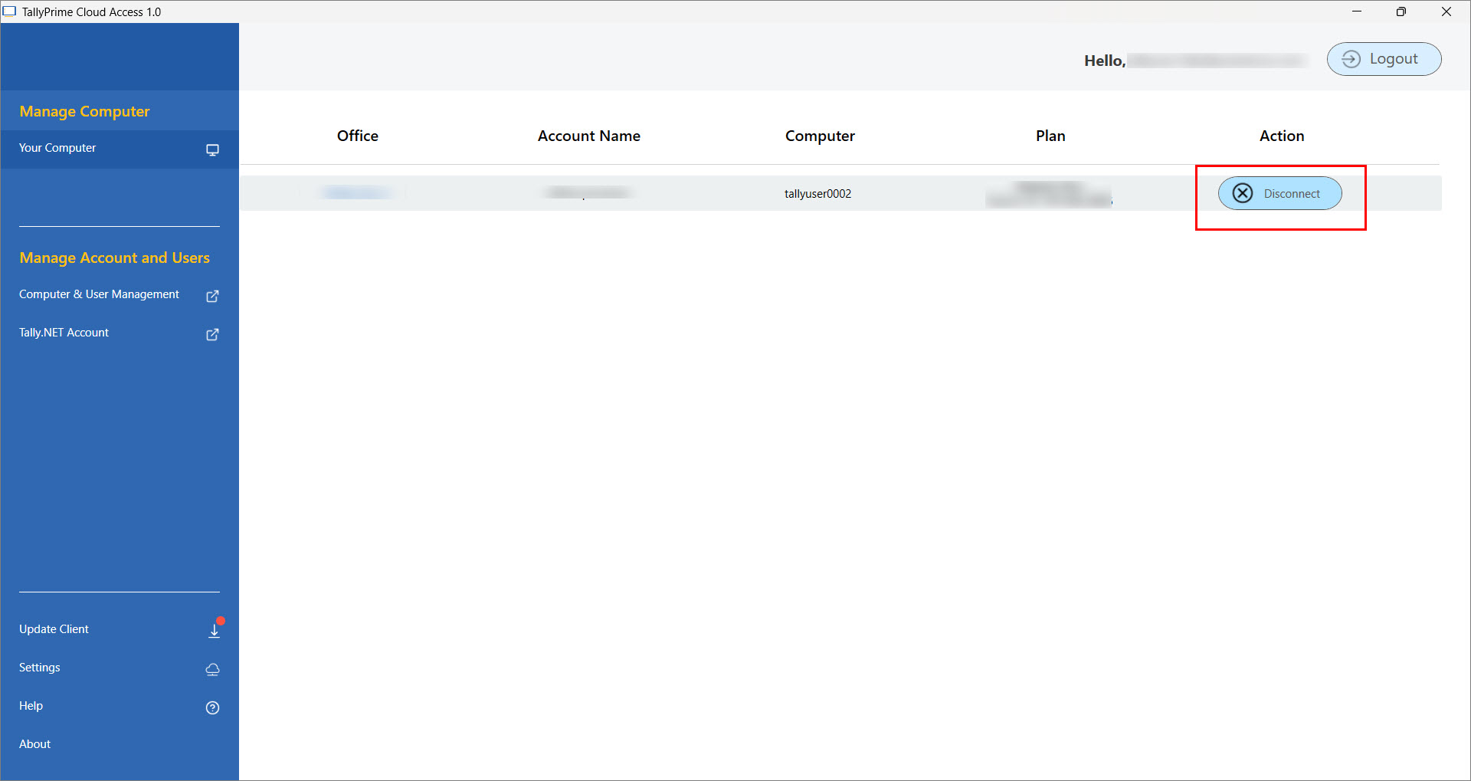
Task: Click the Help text in sidebar
Action: [31, 706]
